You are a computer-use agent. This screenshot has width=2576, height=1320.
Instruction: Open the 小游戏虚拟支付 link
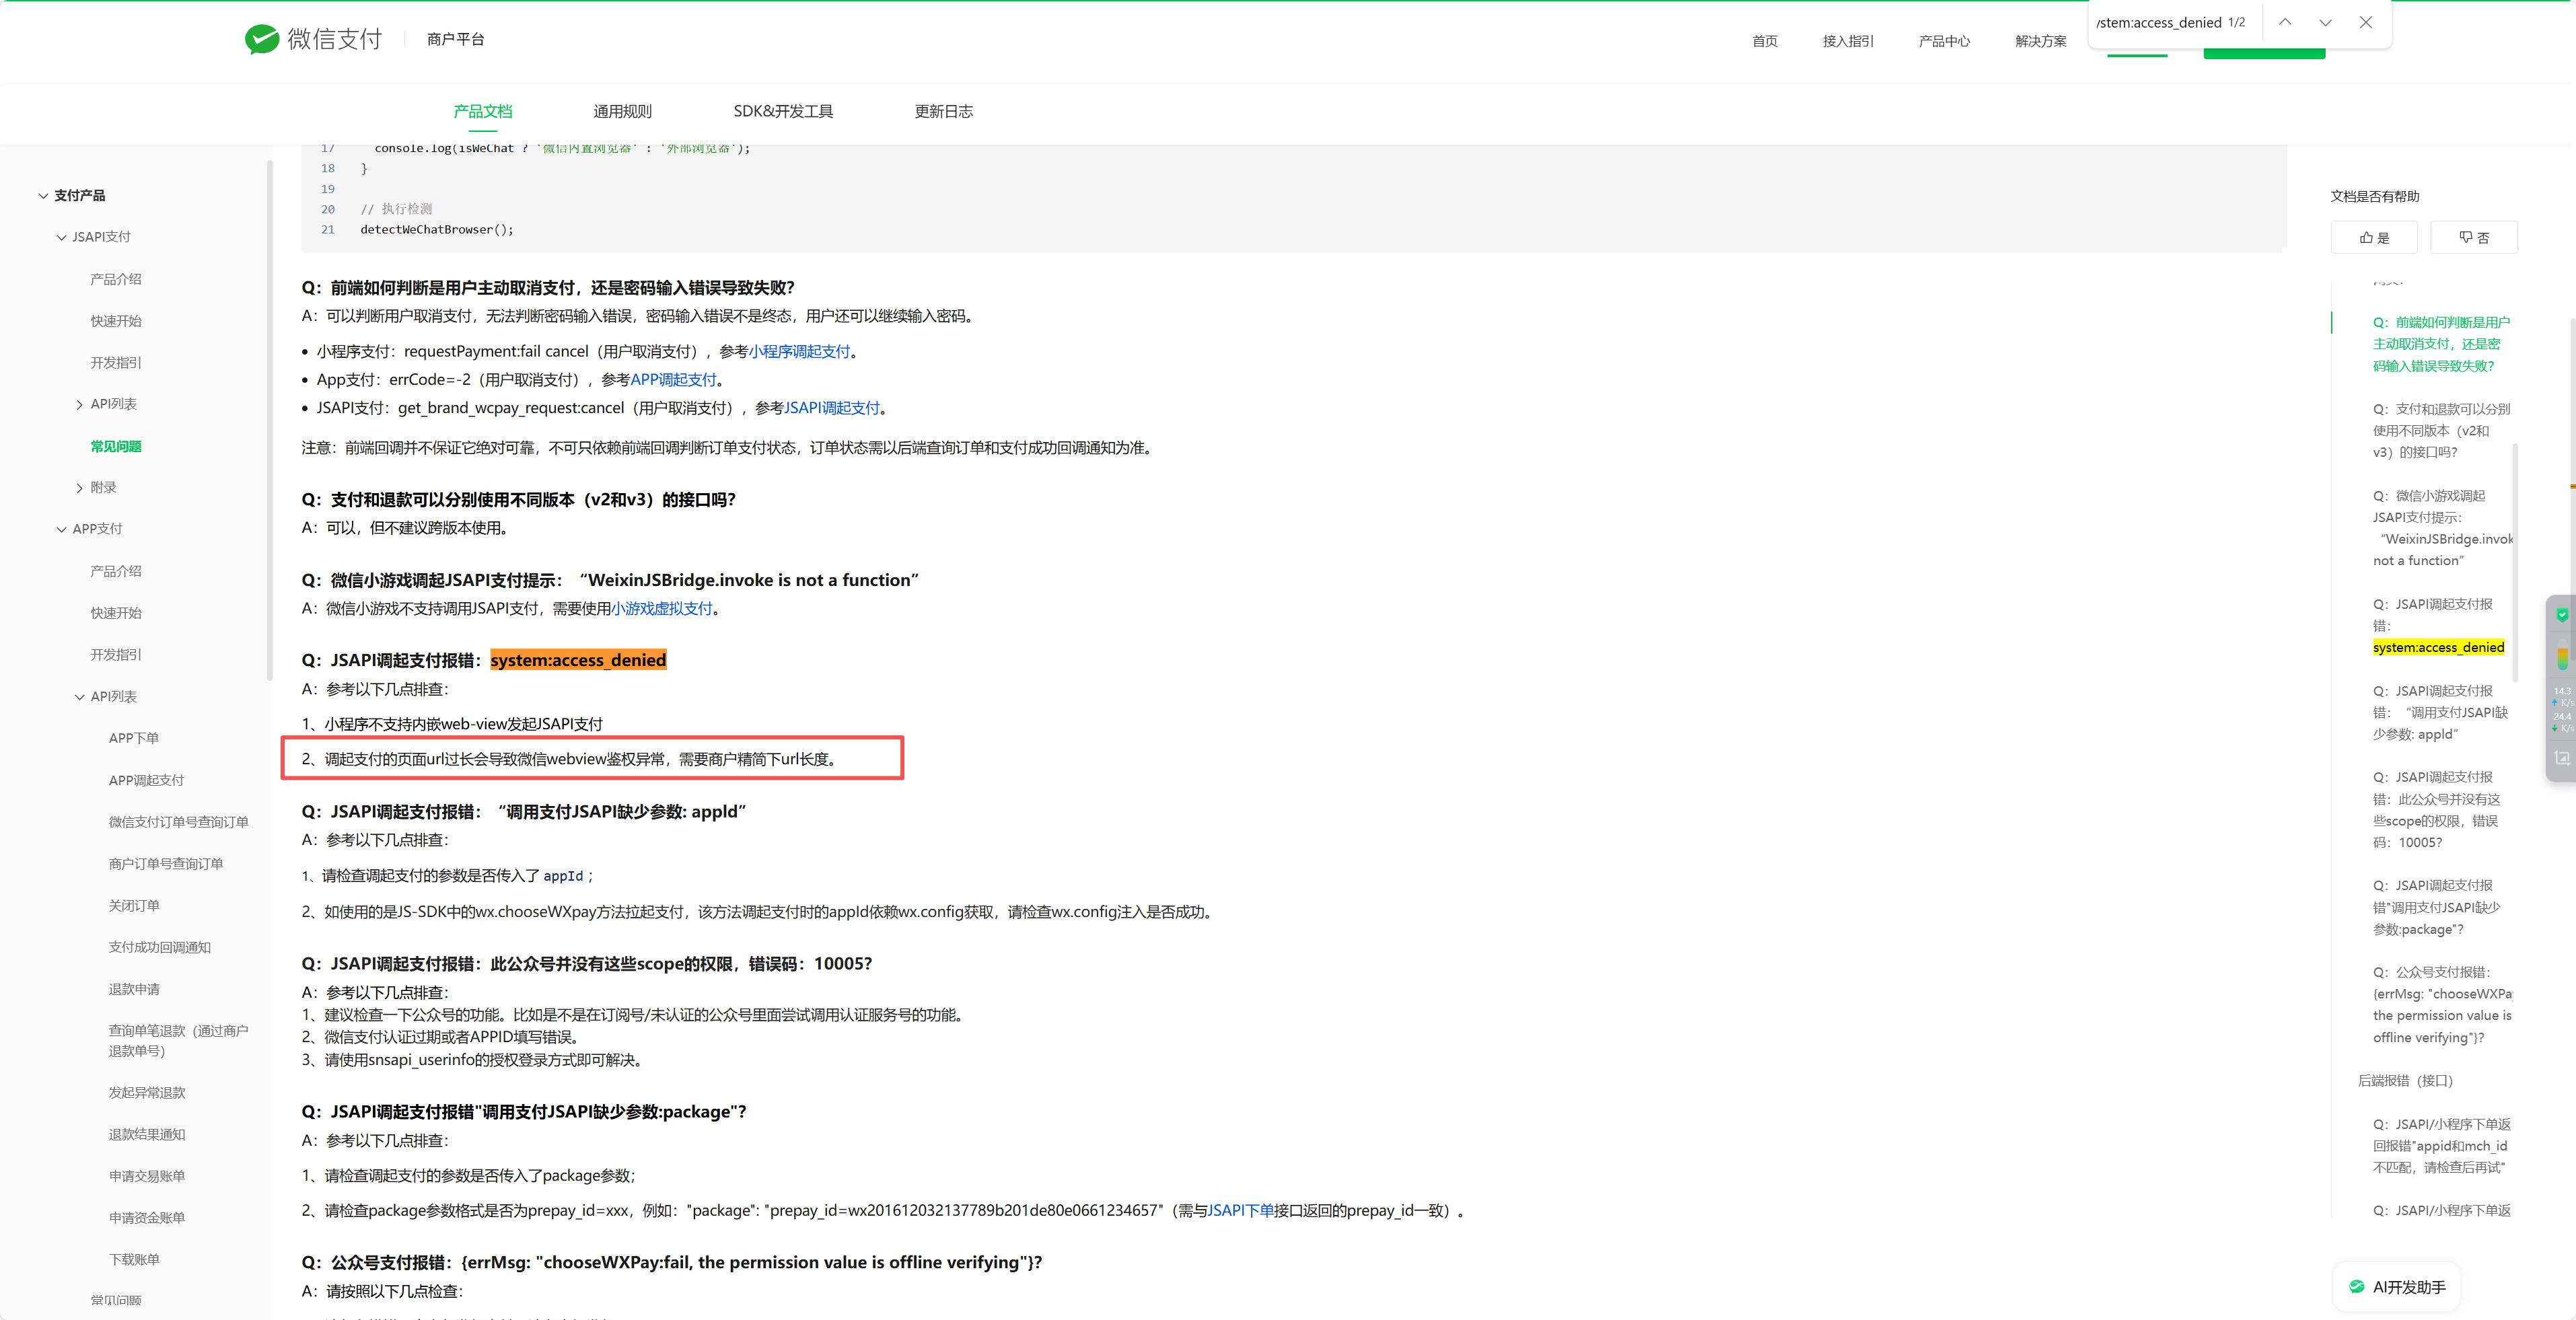(662, 608)
